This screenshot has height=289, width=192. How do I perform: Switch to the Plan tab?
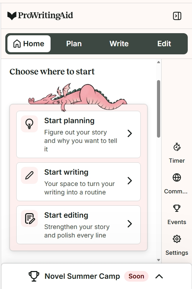(74, 44)
